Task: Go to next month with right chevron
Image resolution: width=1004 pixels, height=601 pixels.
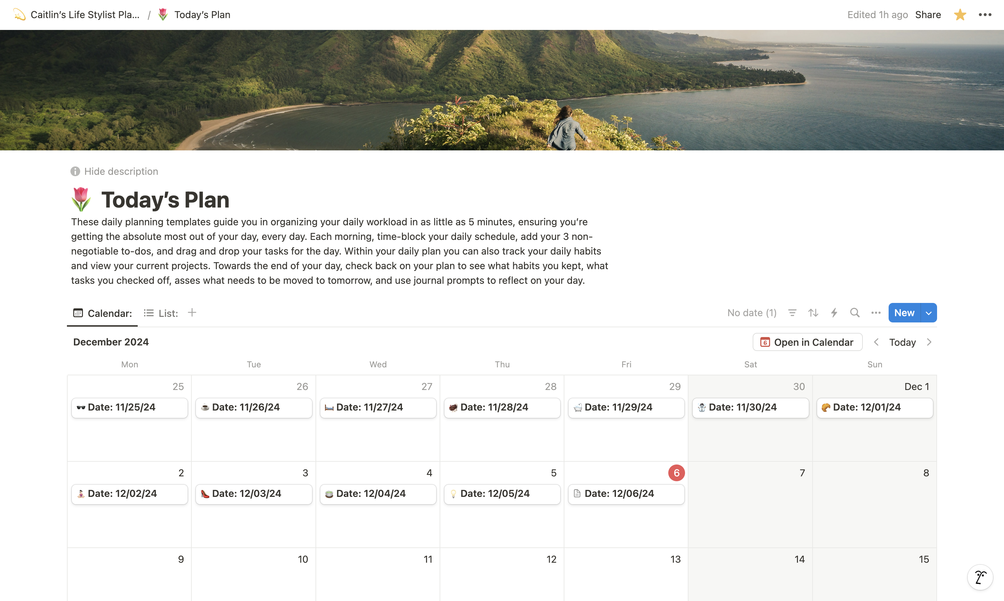Action: [x=929, y=342]
